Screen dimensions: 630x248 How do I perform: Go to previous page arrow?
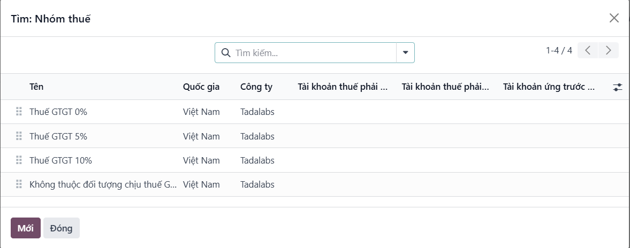[x=588, y=50]
